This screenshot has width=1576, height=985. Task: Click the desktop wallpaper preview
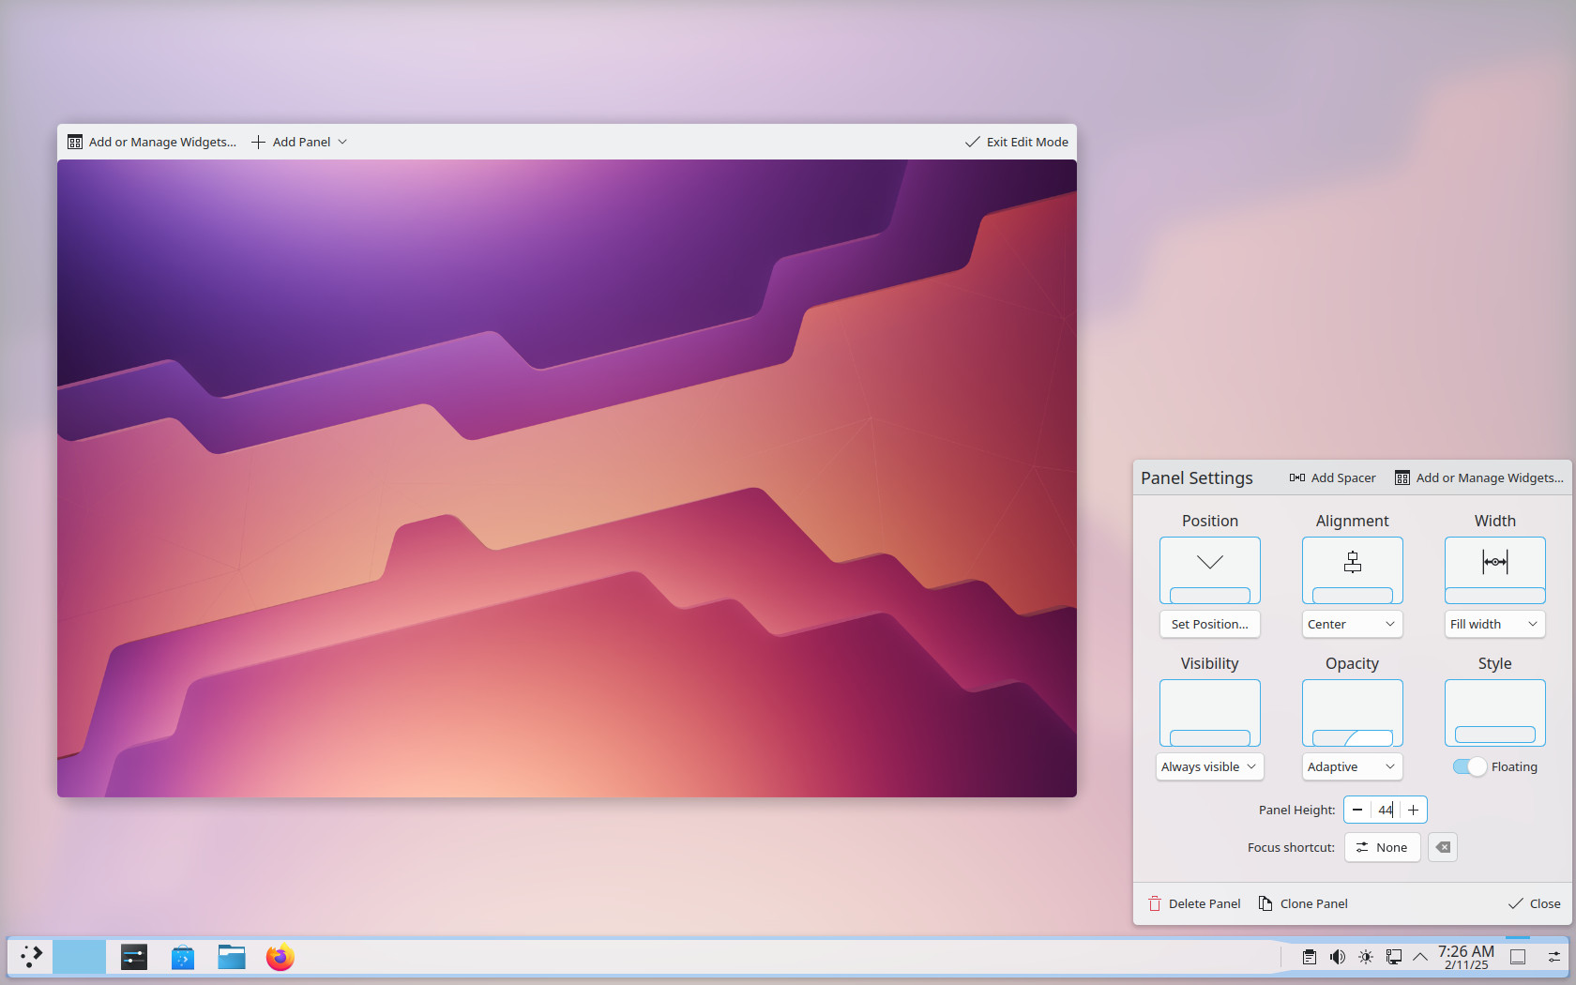pos(567,478)
